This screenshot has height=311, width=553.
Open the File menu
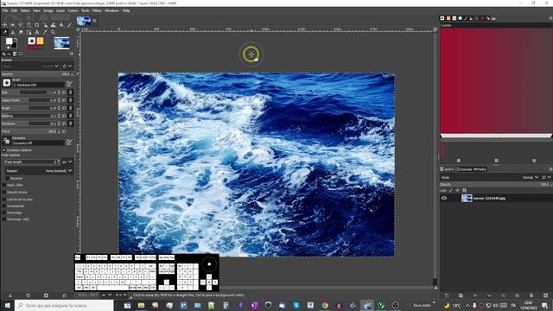pyautogui.click(x=5, y=10)
